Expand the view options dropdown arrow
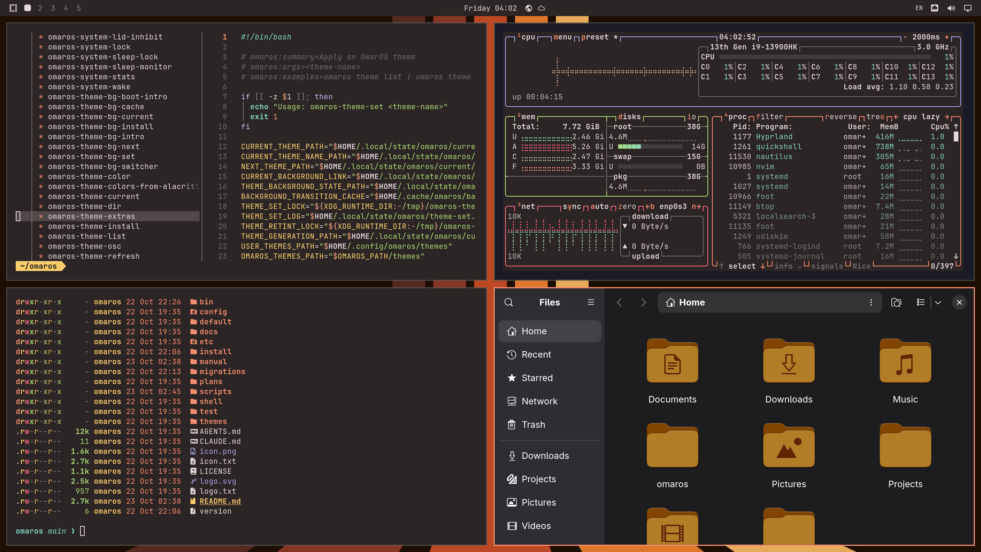This screenshot has height=552, width=981. [938, 302]
